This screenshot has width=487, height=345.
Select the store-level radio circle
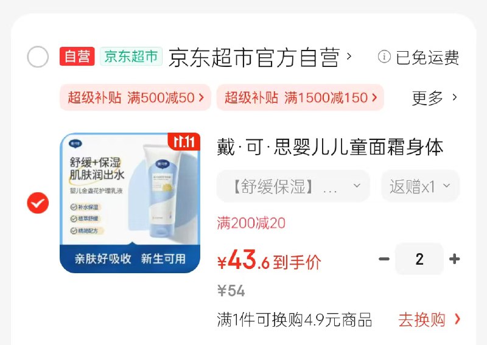pos(38,57)
